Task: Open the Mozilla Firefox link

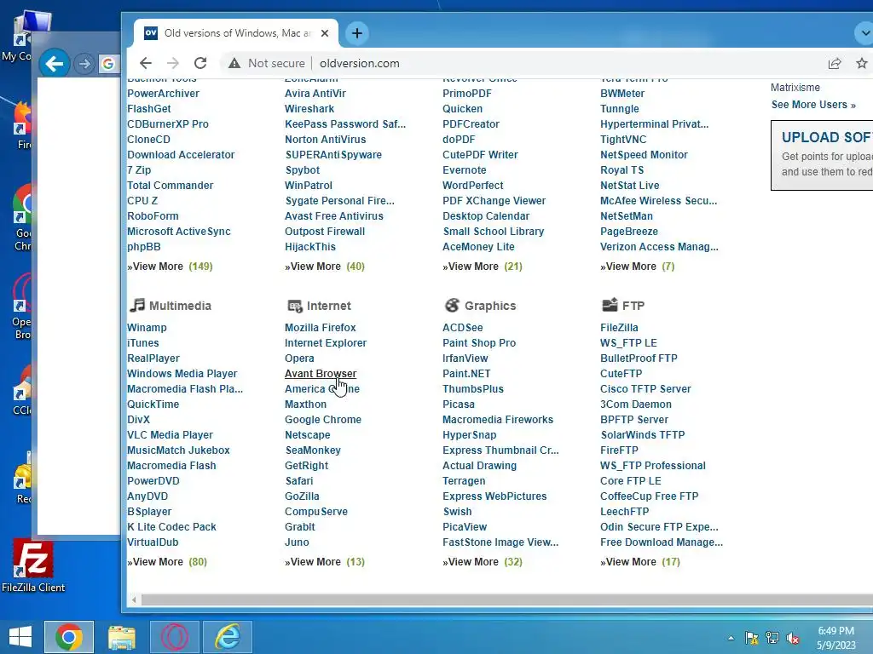Action: pos(321,328)
